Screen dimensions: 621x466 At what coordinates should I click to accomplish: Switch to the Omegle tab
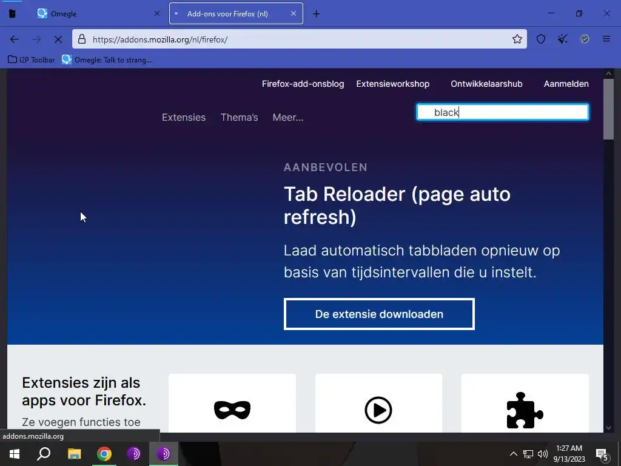tap(99, 13)
